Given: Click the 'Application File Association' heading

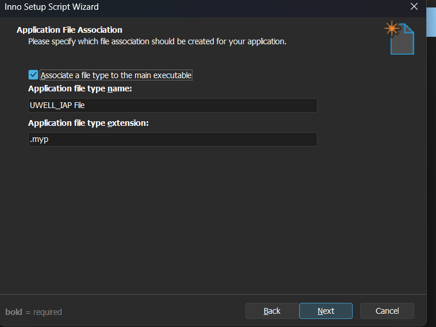Looking at the screenshot, I should point(70,30).
